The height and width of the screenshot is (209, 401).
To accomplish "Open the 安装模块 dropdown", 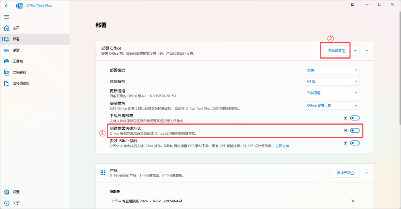I will pos(332,105).
